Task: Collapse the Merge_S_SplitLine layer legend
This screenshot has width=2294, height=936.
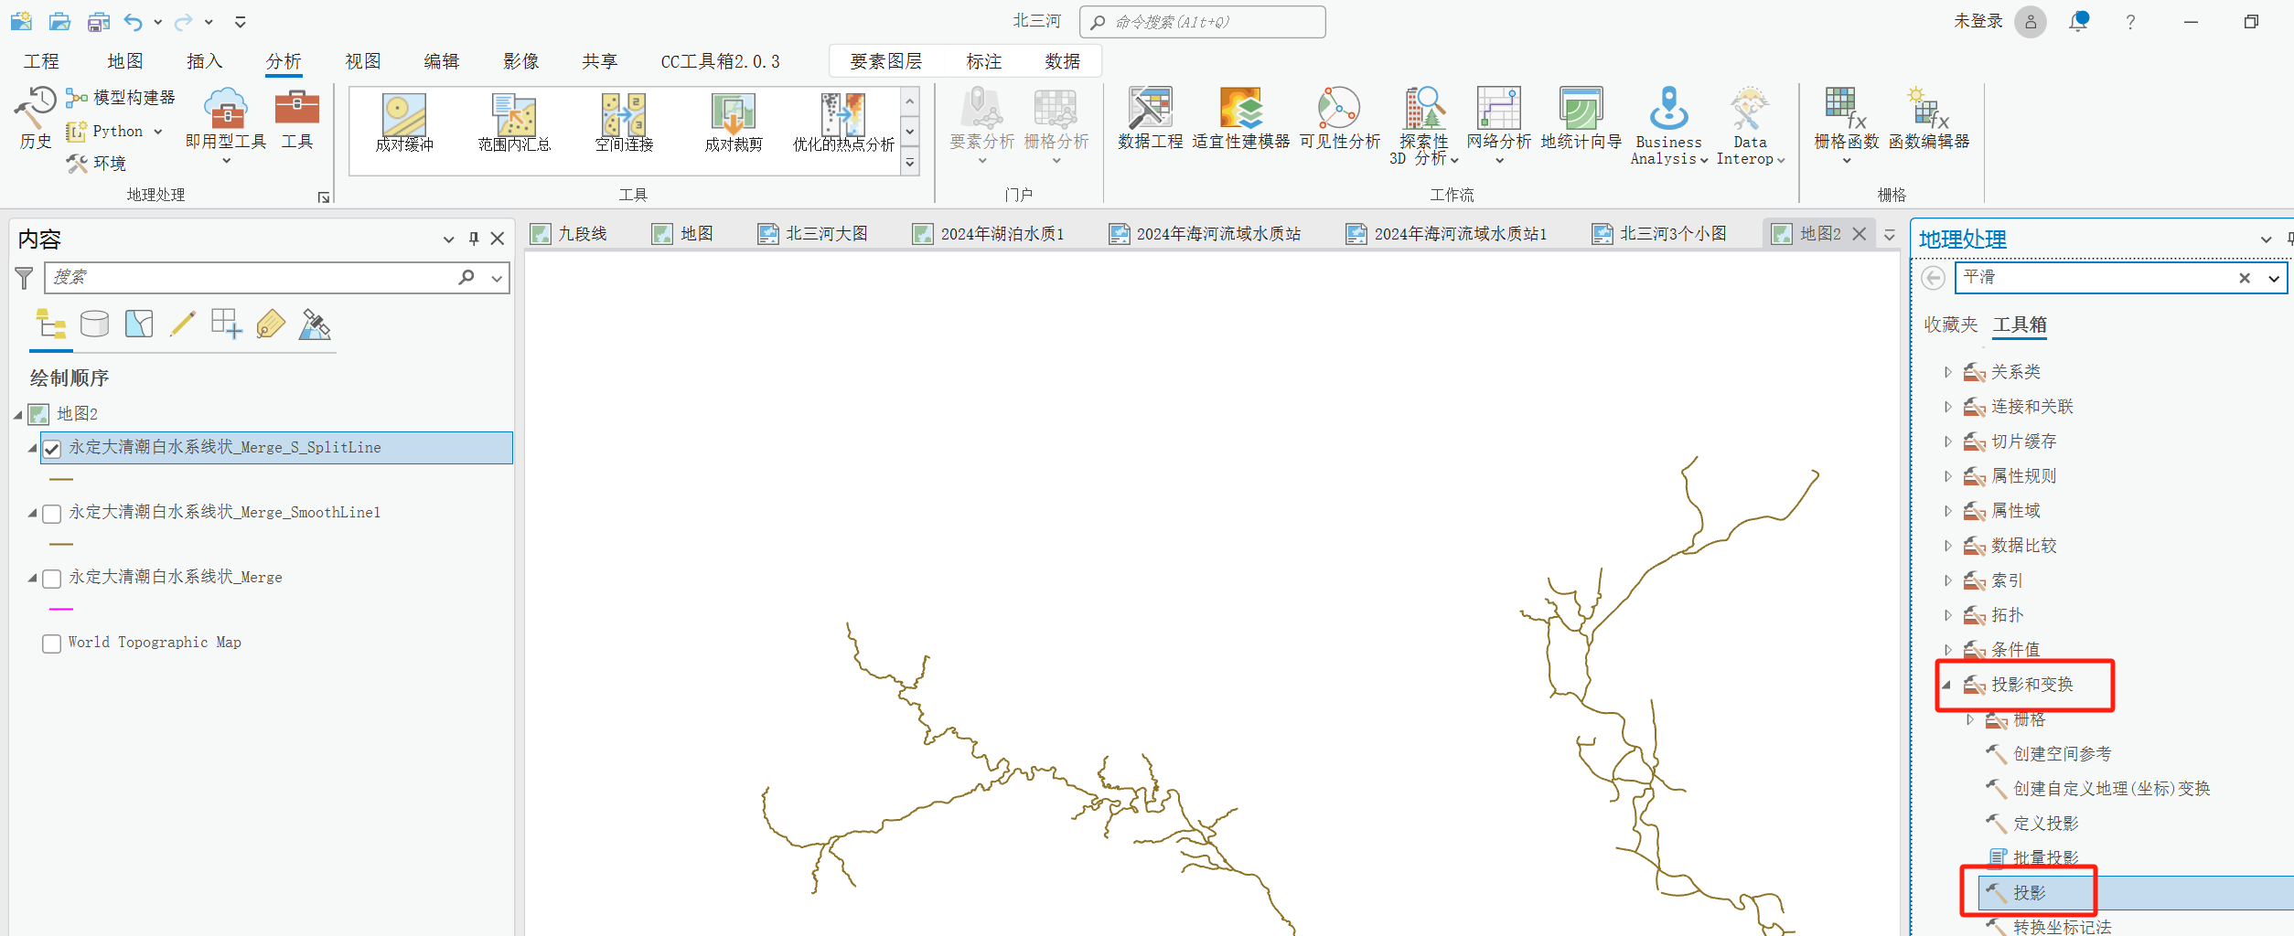Action: (x=32, y=448)
